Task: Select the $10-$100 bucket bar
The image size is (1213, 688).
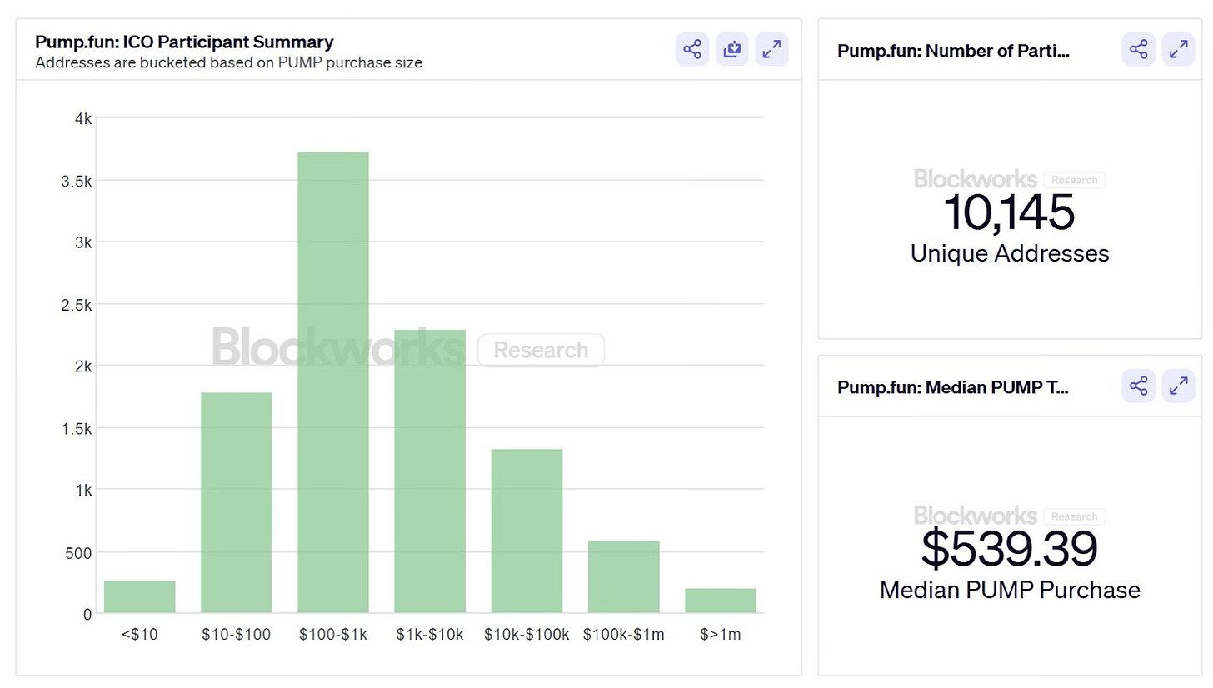Action: coord(237,503)
